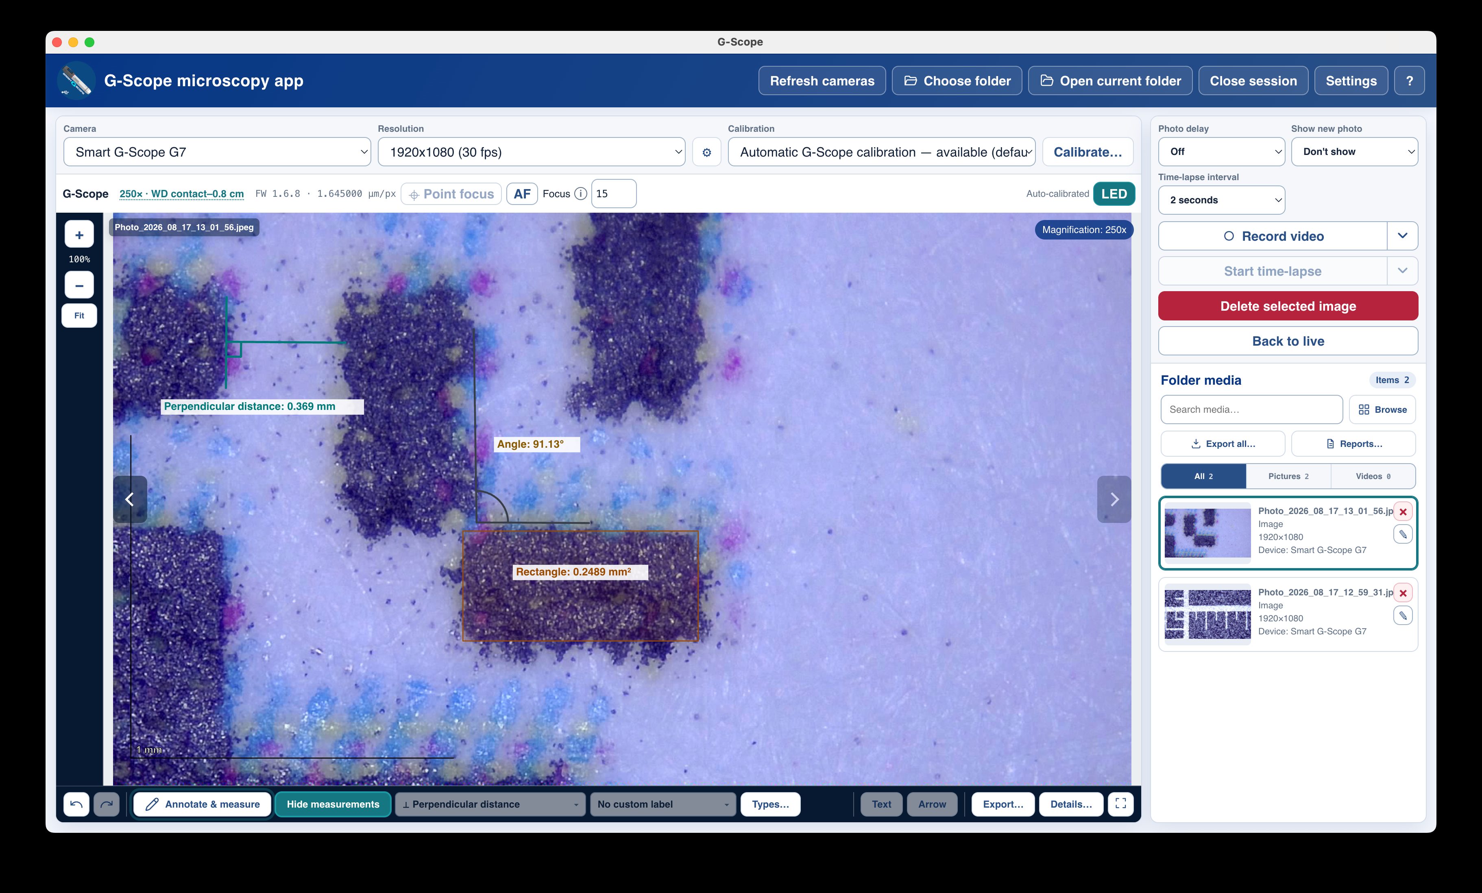The width and height of the screenshot is (1482, 893).
Task: Click Choose folder button
Action: pos(957,81)
